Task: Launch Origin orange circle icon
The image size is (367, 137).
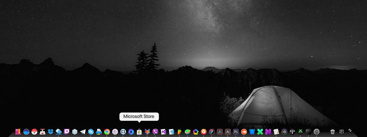Action: coord(204,132)
